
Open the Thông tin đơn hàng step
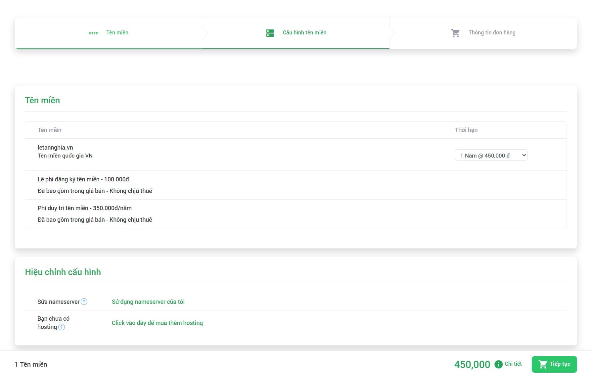point(492,32)
